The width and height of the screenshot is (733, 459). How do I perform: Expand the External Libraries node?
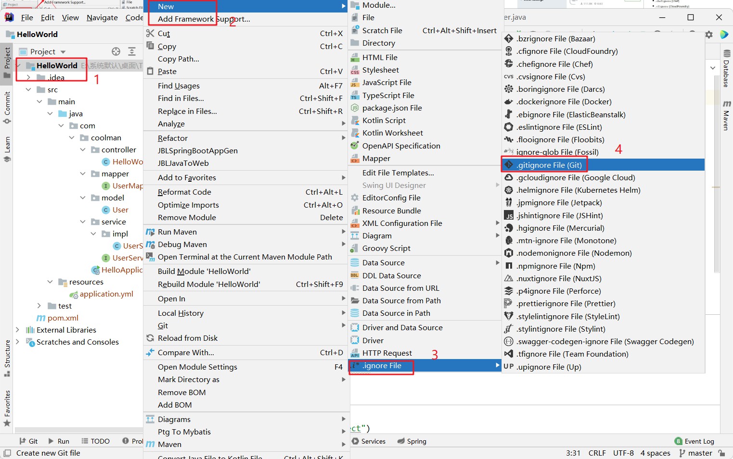(x=18, y=330)
